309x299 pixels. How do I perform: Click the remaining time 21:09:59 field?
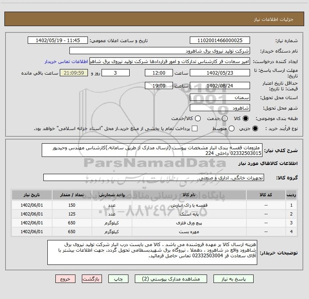[x=74, y=73]
